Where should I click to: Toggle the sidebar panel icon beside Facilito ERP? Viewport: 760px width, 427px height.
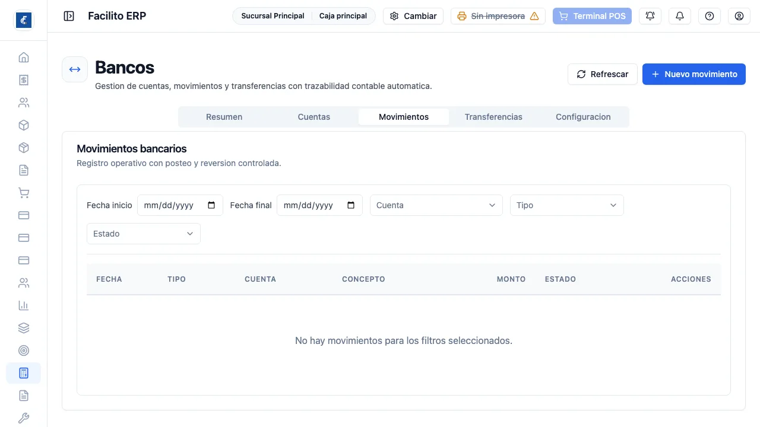(69, 16)
